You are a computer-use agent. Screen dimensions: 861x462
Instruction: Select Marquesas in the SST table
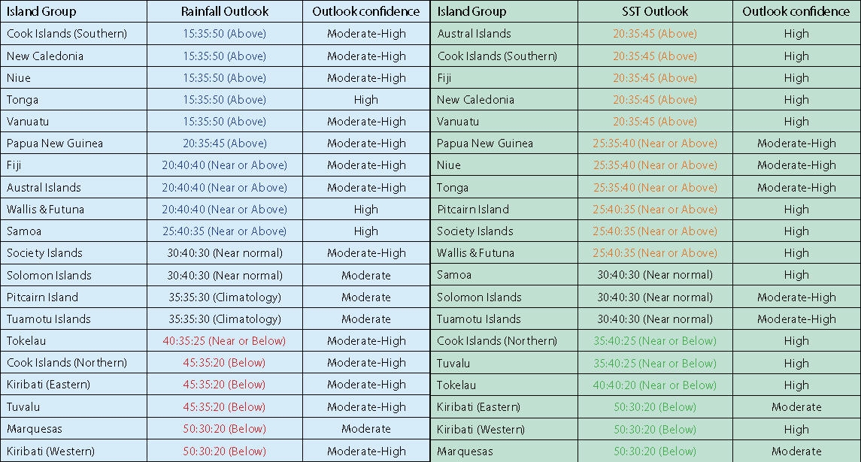click(465, 451)
